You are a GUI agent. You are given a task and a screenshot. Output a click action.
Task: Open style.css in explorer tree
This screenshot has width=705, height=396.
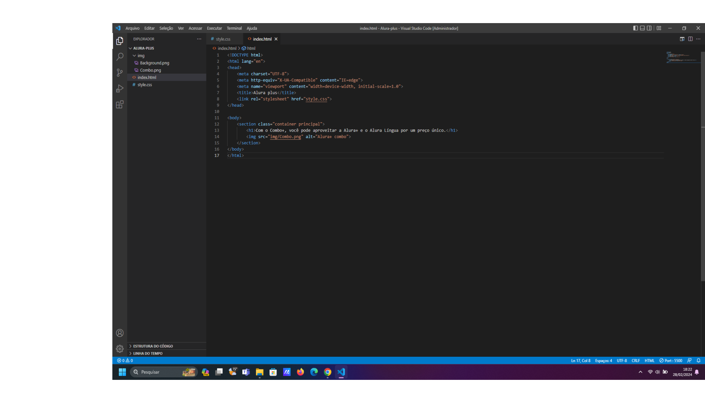(167, 85)
